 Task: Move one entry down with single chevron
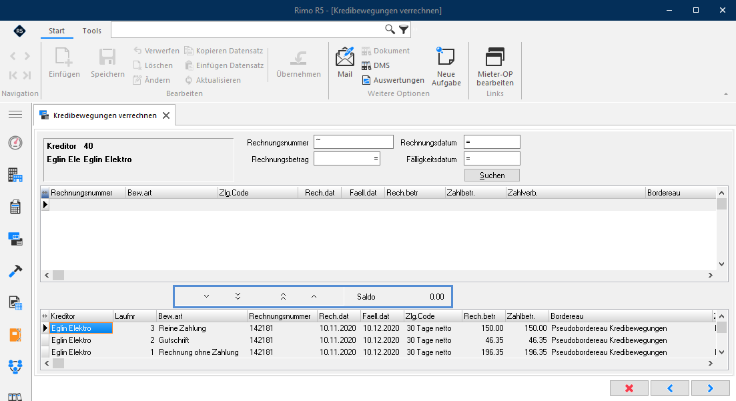(207, 296)
